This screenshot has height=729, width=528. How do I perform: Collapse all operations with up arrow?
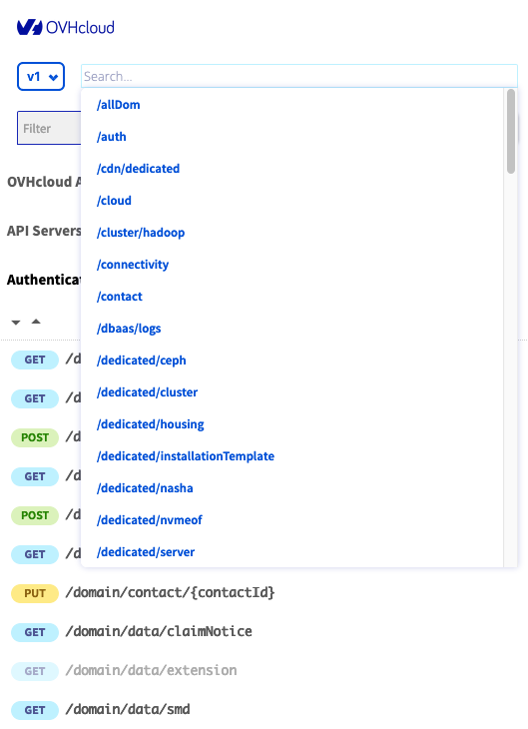pyautogui.click(x=36, y=322)
